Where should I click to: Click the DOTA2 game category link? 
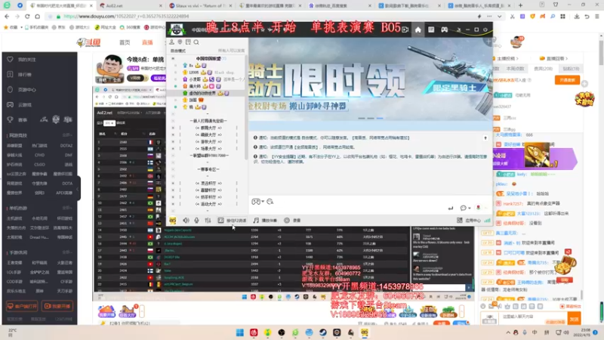(66, 145)
